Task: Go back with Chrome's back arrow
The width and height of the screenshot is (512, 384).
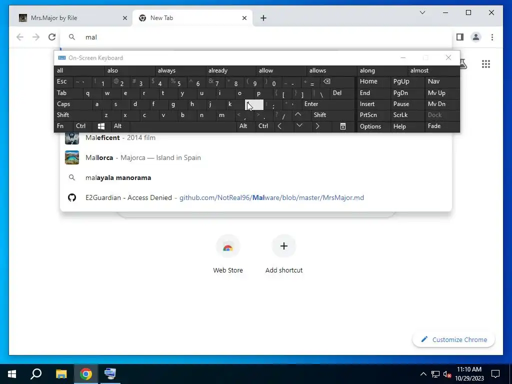Action: coord(20,37)
